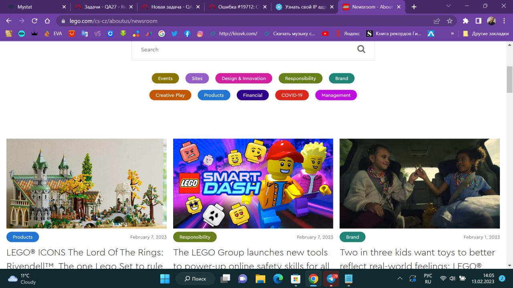This screenshot has height=288, width=513.
Task: Click into the newsroom Search field
Action: [x=240, y=50]
